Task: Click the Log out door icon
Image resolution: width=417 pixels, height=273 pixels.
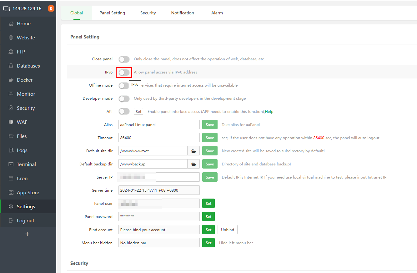Action: [x=11, y=221]
